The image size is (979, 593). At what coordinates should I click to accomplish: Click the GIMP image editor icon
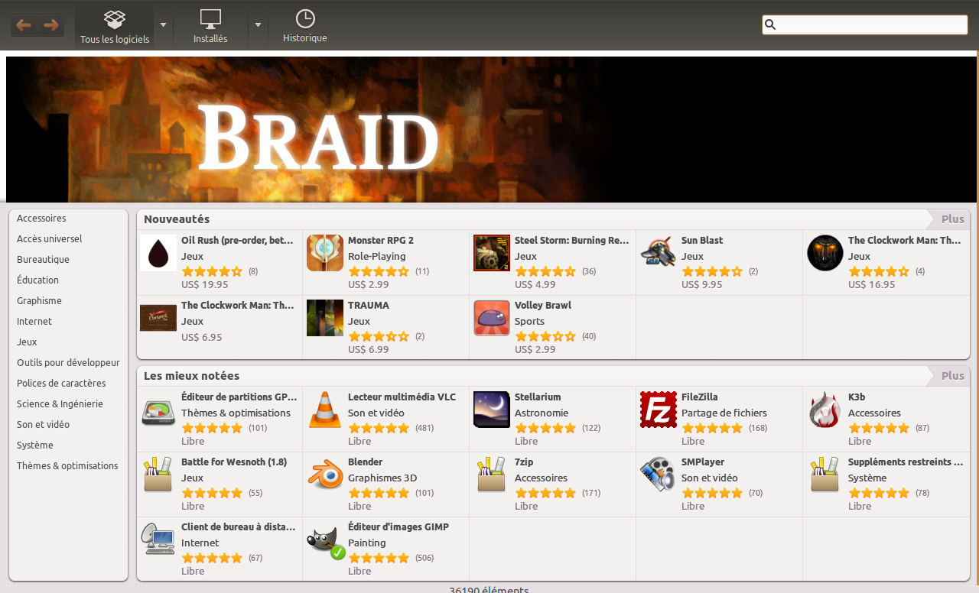click(x=325, y=541)
